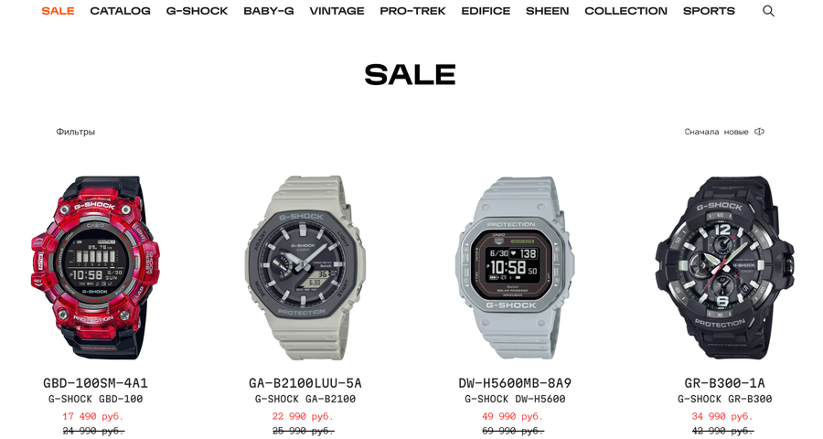Click the sort icon beside Сначала новые
Image resolution: width=823 pixels, height=439 pixels.
coord(759,132)
